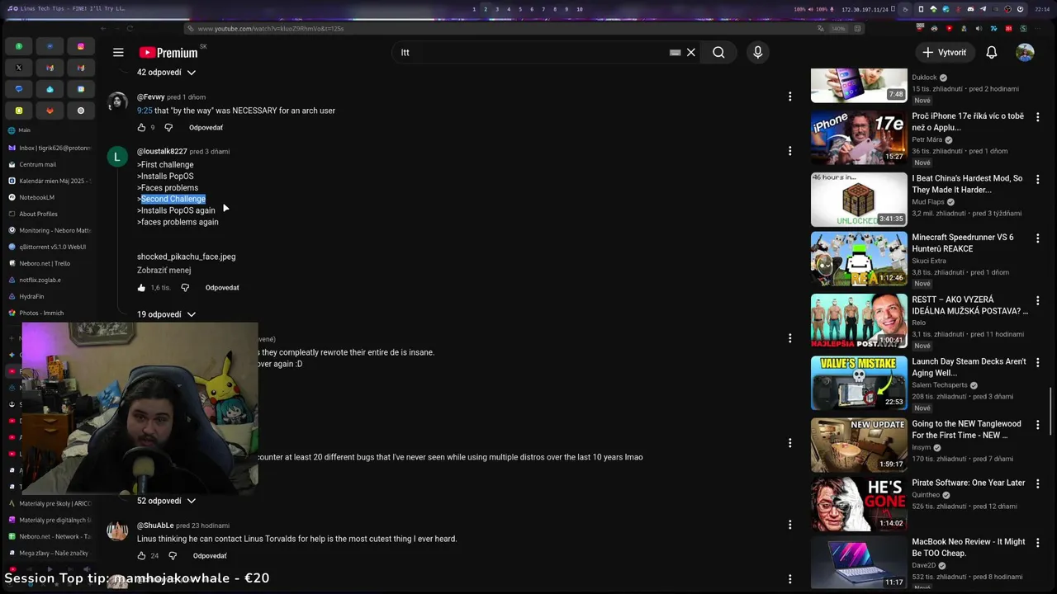Open more actions for Pirate Software: One Year Later
This screenshot has height=594, width=1057.
point(1038,483)
